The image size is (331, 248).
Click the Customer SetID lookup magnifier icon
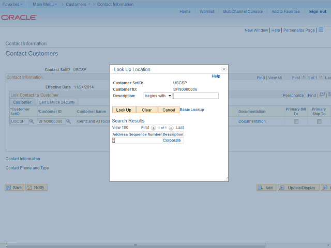pos(32,121)
